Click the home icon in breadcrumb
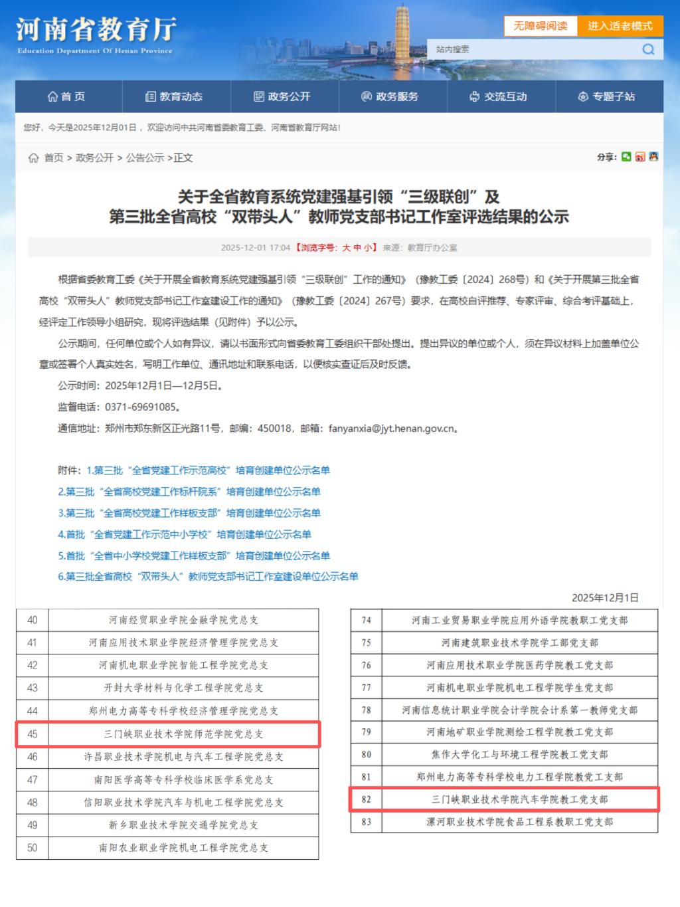 tap(33, 158)
